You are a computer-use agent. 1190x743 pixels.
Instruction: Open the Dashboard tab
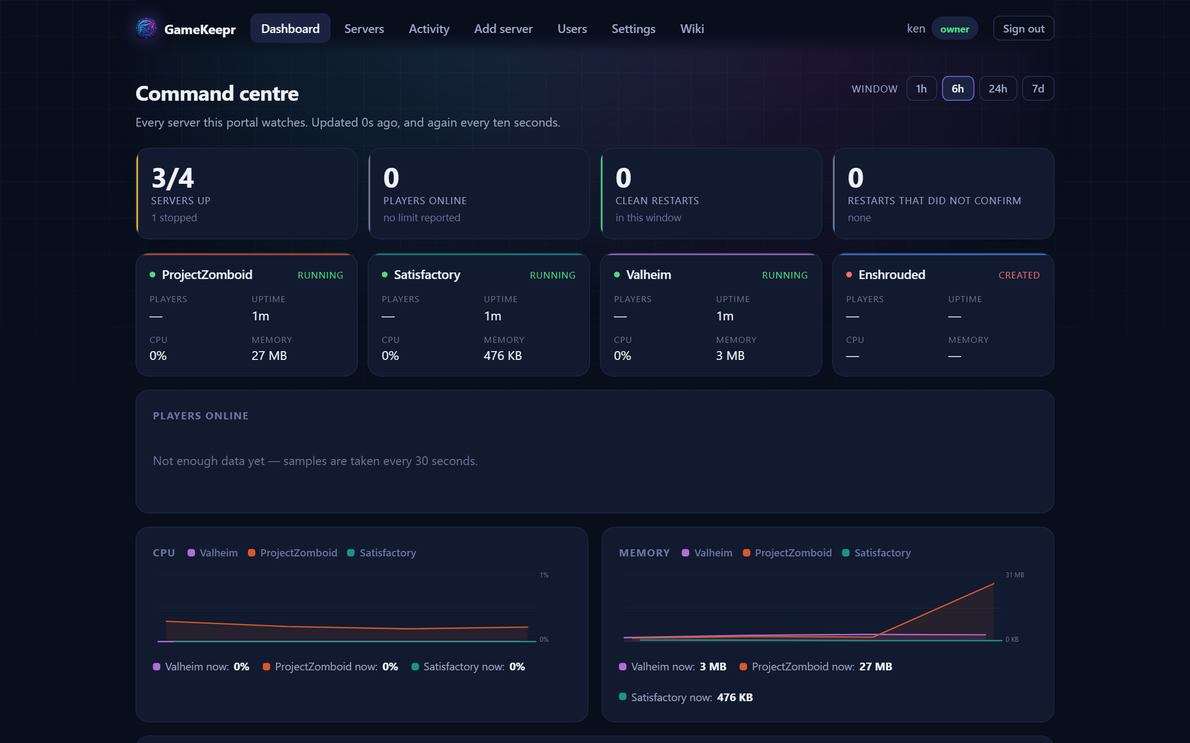290,29
